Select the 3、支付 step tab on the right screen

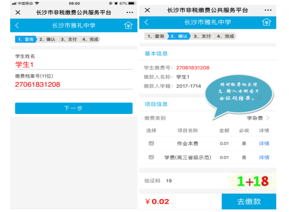202,36
